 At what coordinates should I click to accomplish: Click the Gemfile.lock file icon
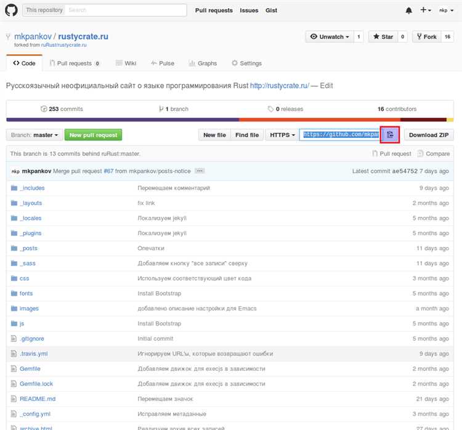pyautogui.click(x=14, y=383)
